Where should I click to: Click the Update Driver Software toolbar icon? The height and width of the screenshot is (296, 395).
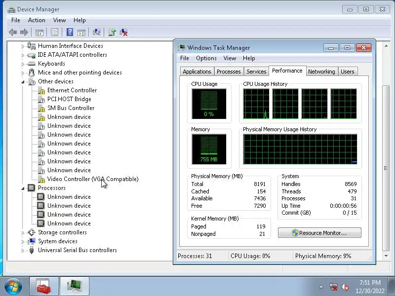click(112, 32)
